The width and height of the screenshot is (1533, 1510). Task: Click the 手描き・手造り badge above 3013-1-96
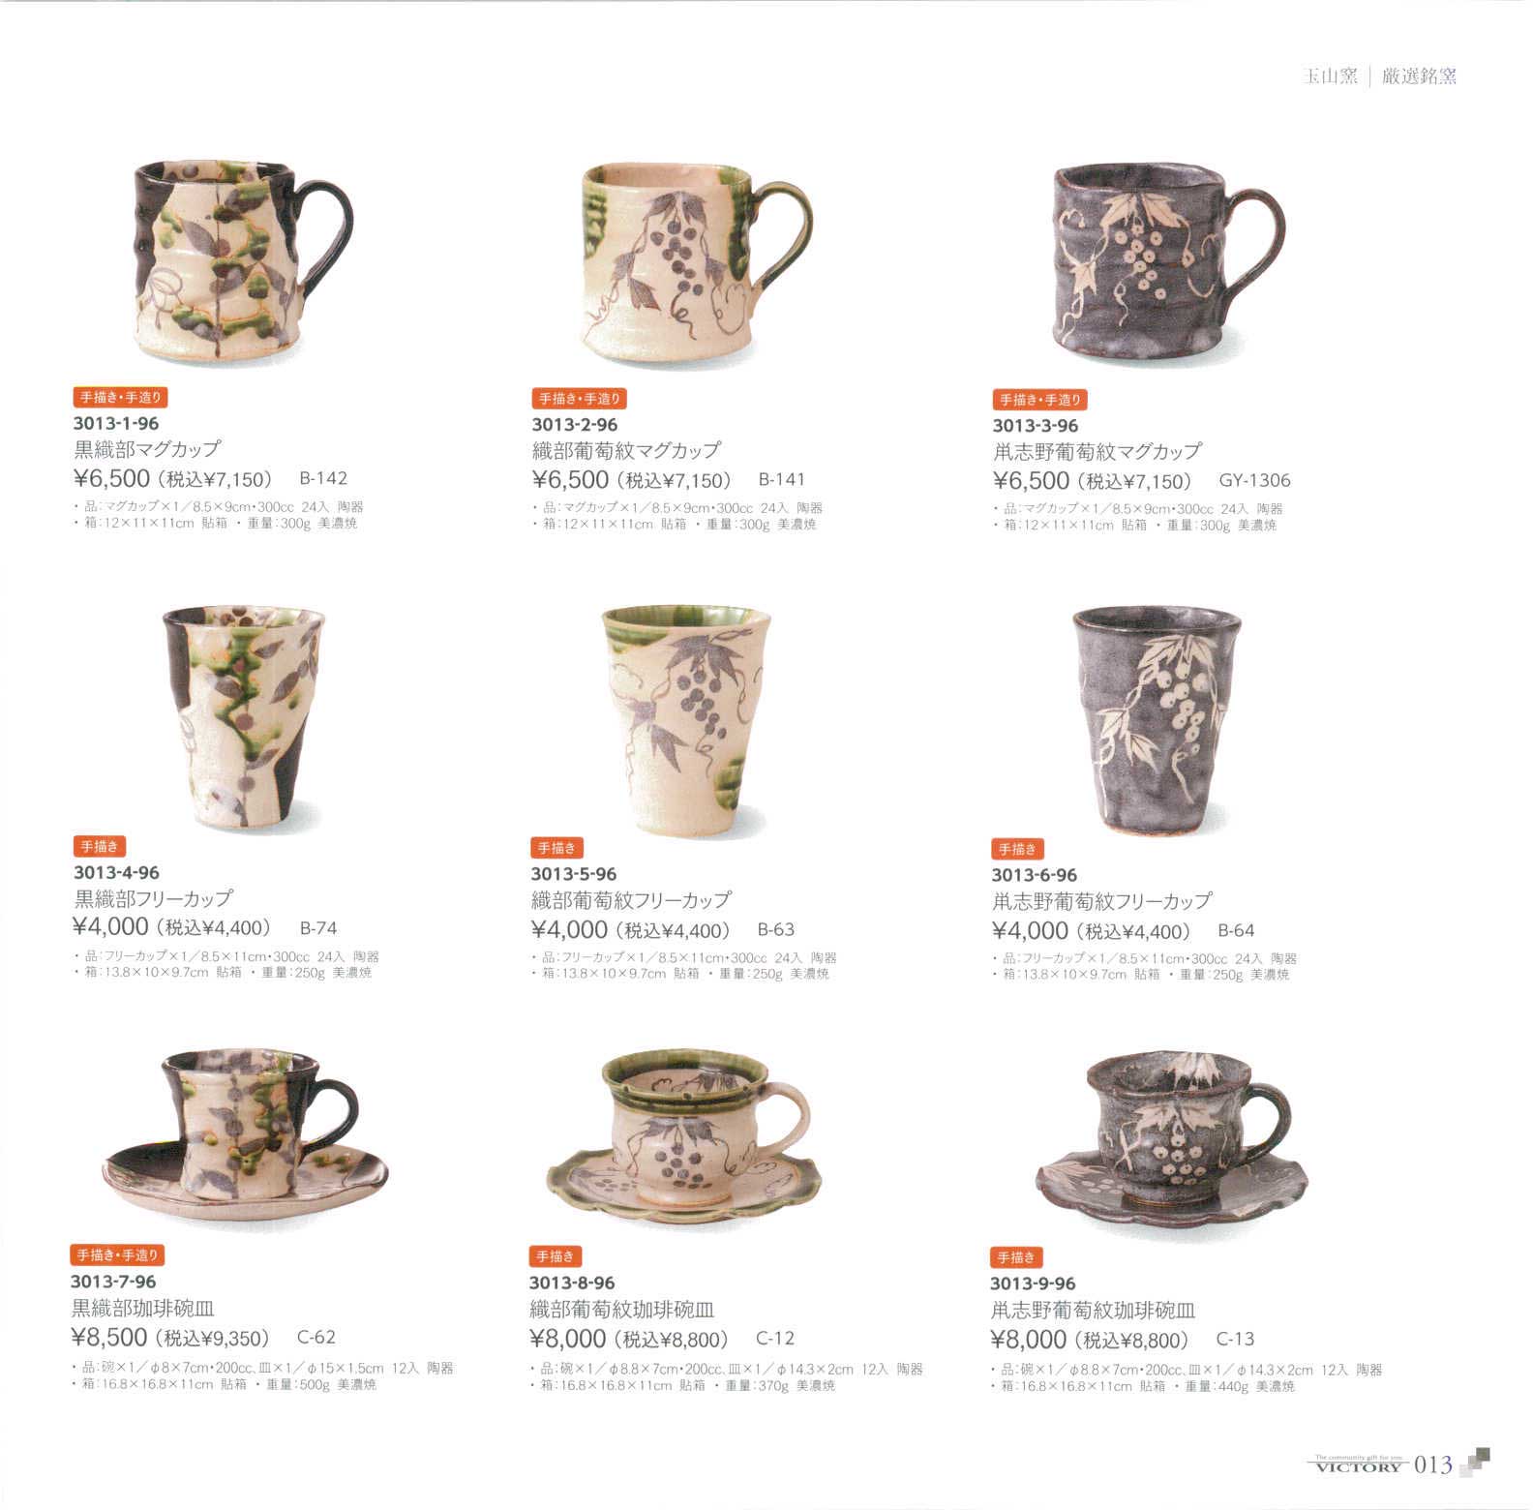click(120, 397)
